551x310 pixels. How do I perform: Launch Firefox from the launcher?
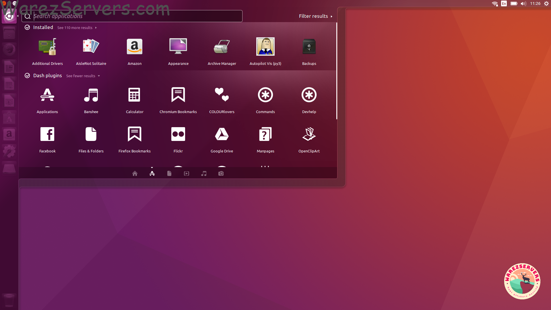9,49
